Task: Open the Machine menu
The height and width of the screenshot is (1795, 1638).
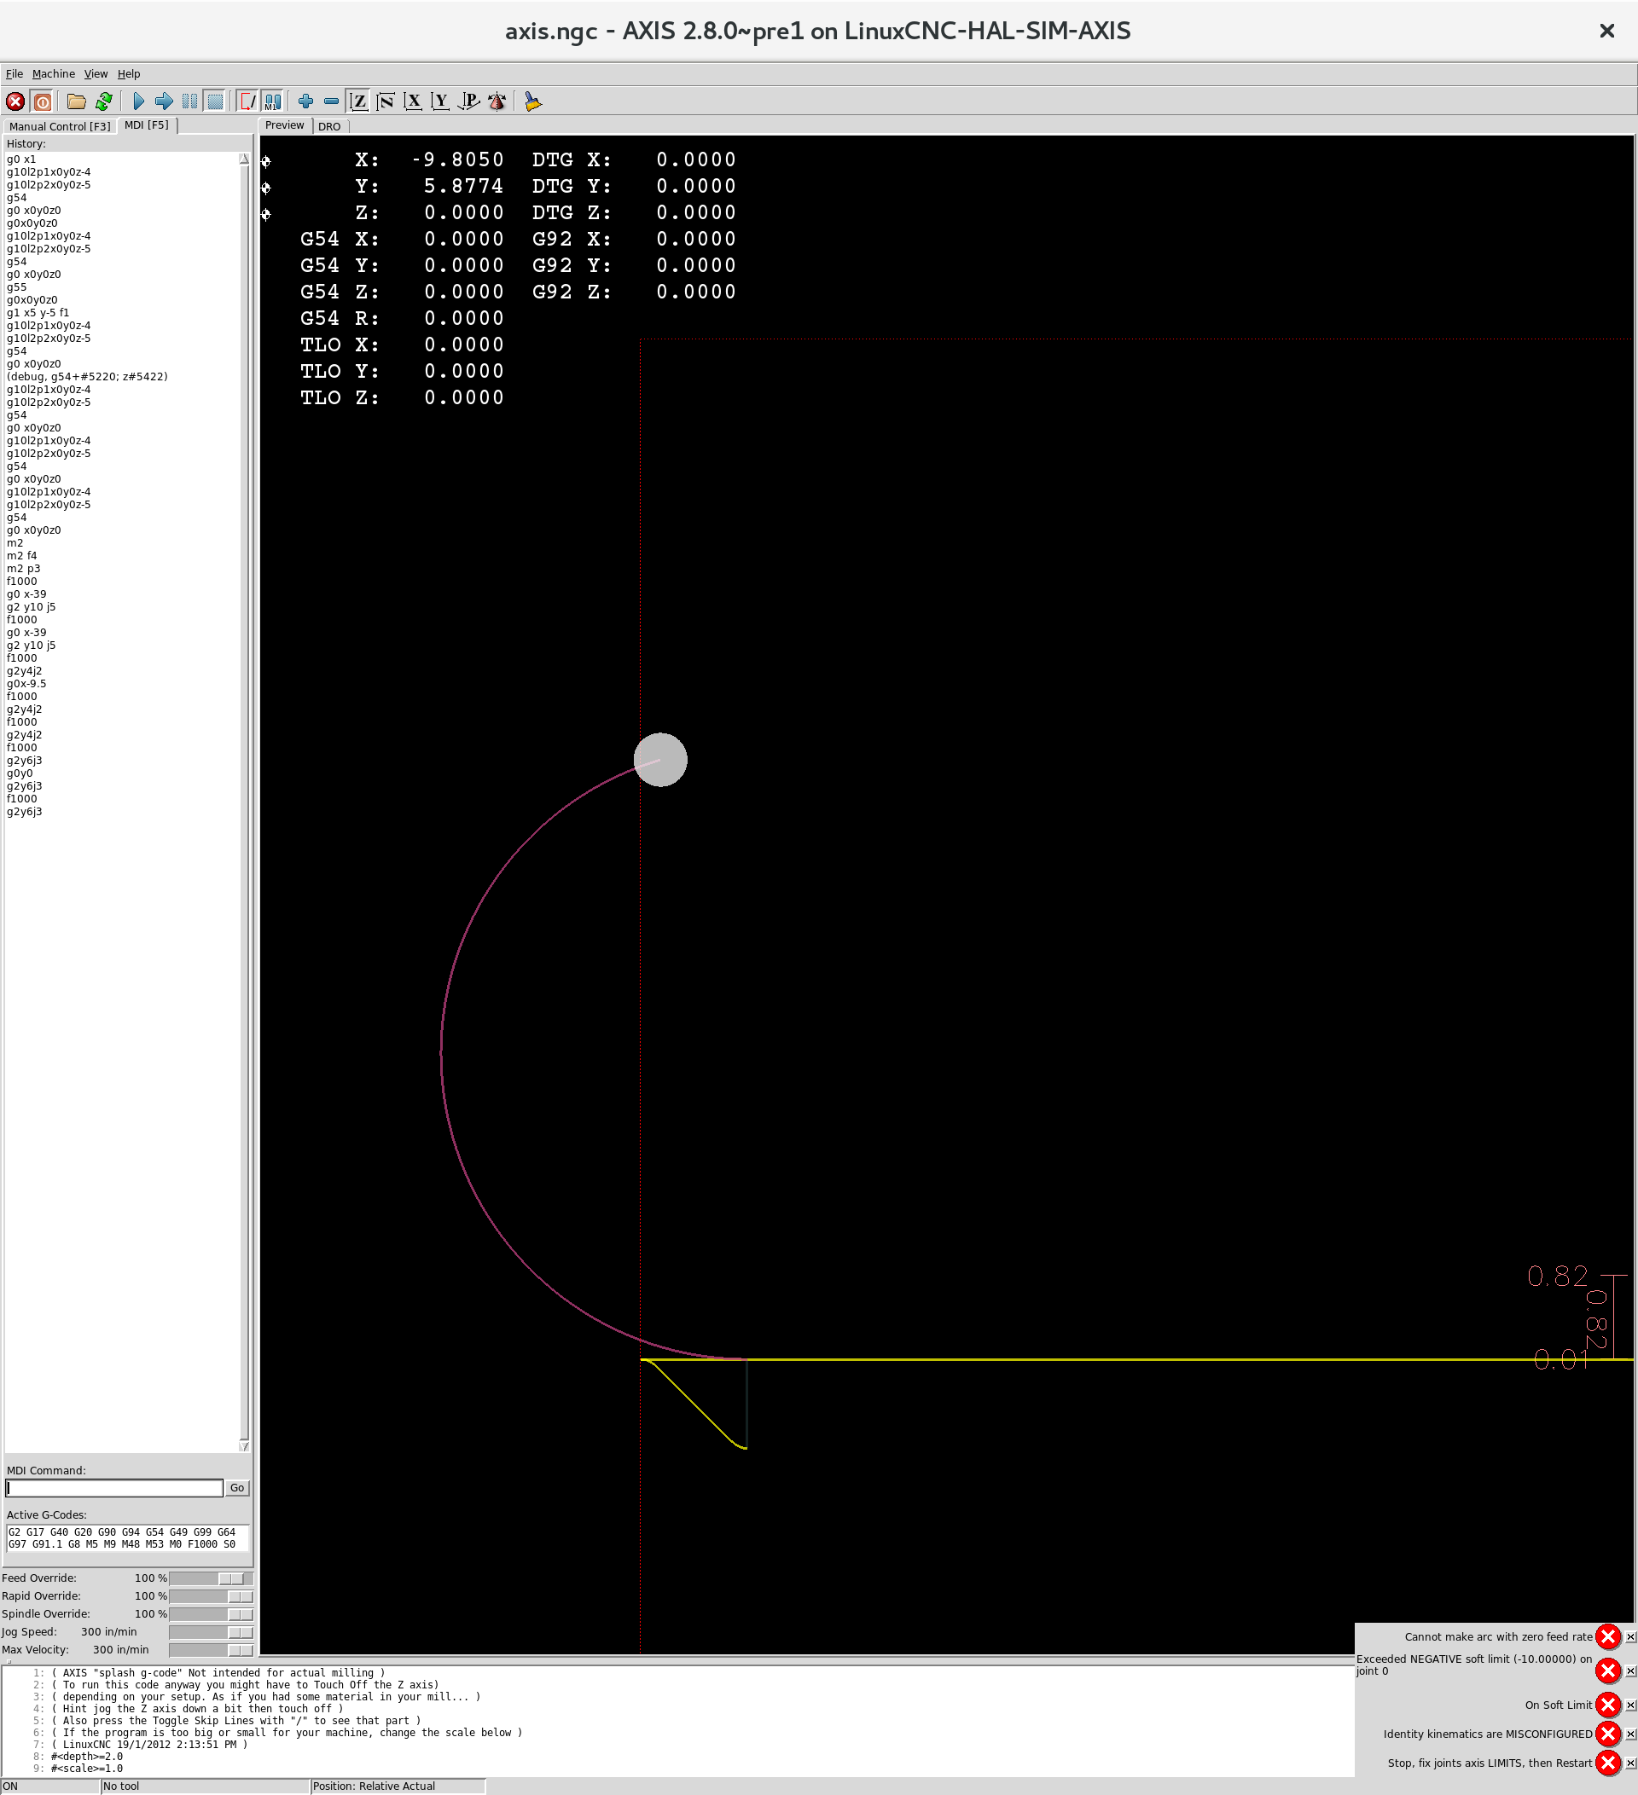Action: (54, 74)
